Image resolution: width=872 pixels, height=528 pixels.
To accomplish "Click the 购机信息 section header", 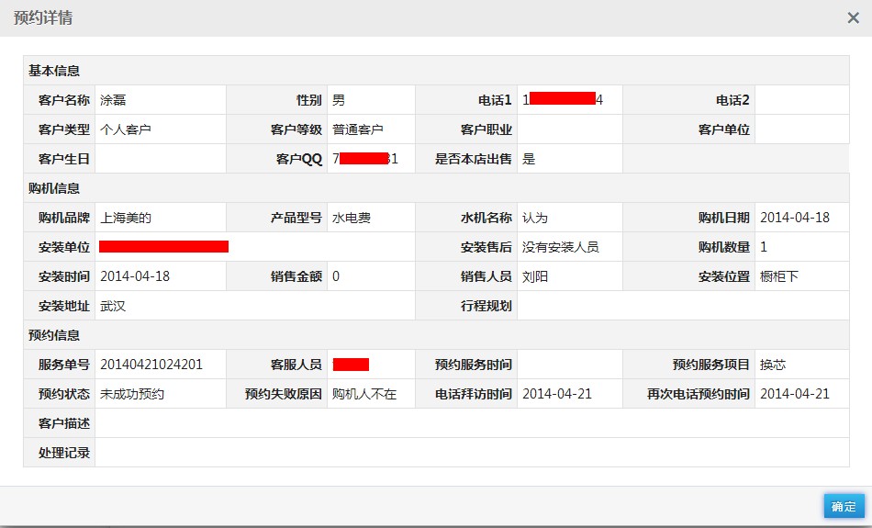I will click(x=54, y=188).
